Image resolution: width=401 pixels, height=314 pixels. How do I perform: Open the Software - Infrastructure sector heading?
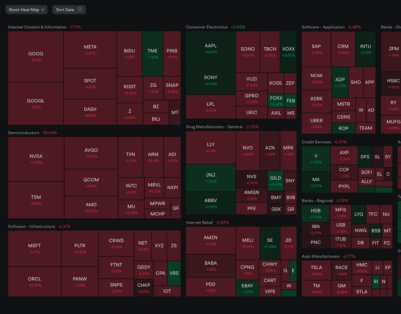coord(31,226)
